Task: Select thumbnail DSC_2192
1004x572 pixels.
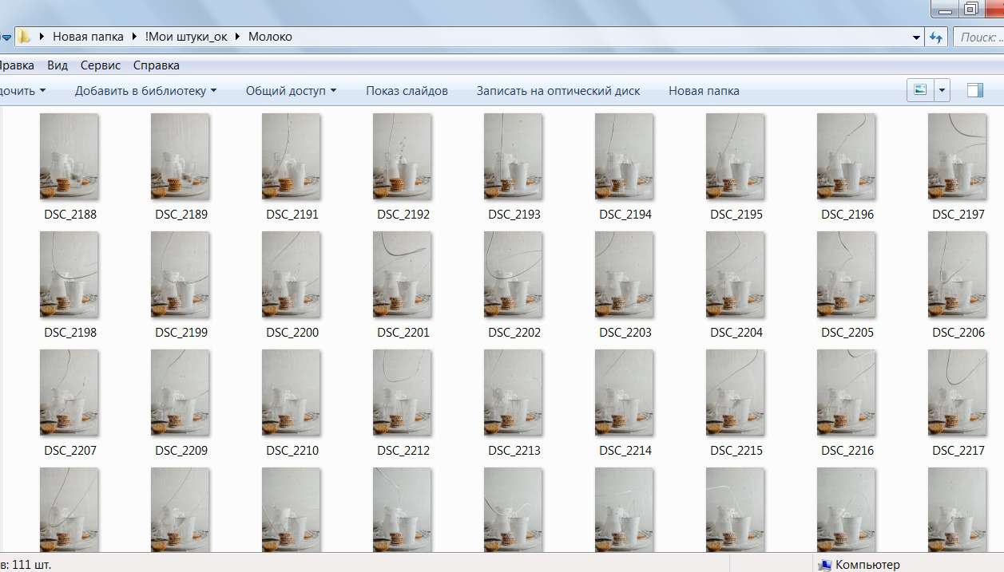Action: coord(403,156)
